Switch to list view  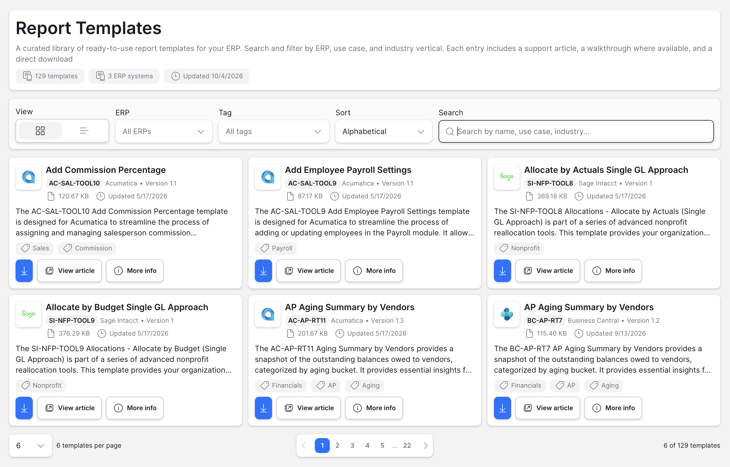click(84, 131)
